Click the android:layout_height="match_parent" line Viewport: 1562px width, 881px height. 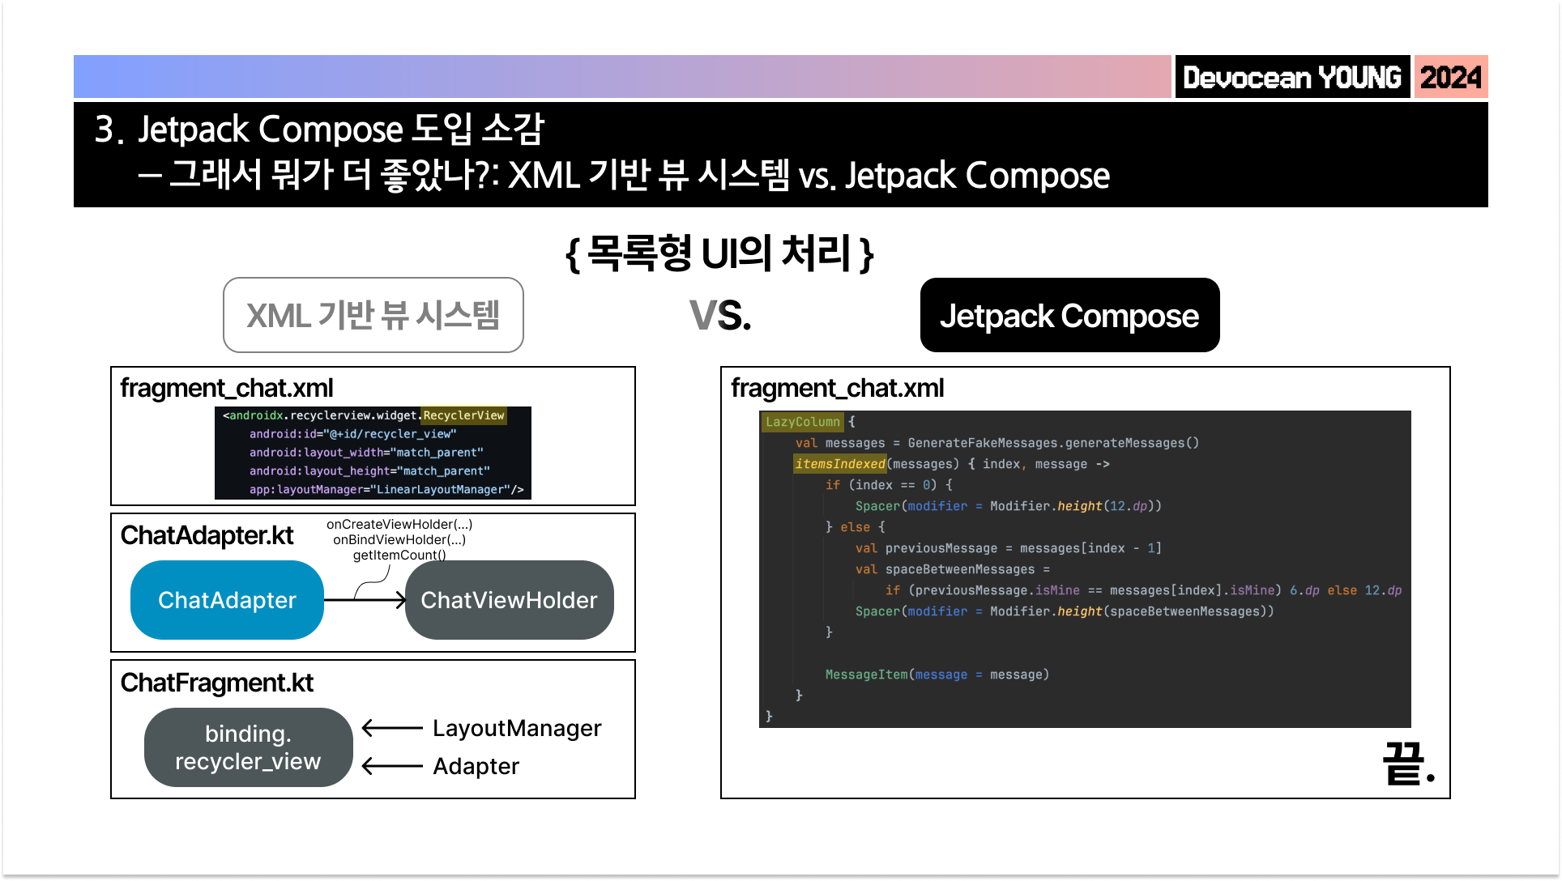point(369,471)
